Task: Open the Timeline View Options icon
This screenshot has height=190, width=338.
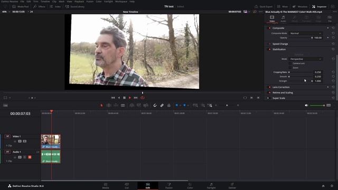Action: point(5,106)
